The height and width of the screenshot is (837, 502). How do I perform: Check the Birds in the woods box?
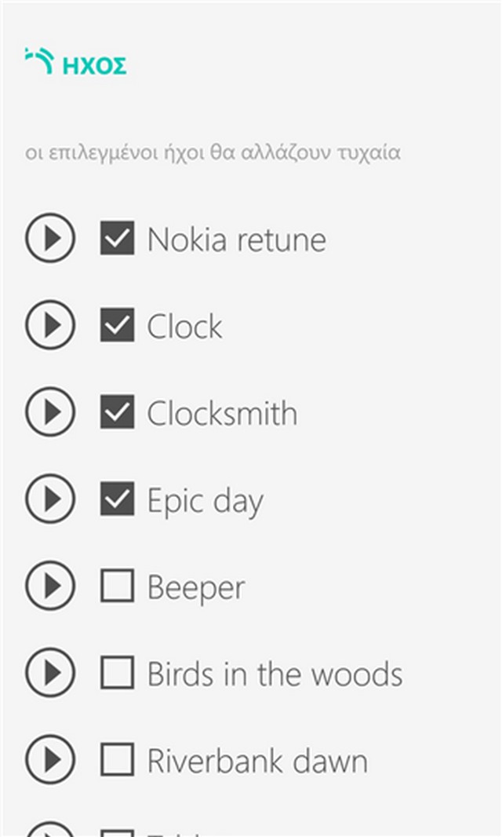click(118, 673)
